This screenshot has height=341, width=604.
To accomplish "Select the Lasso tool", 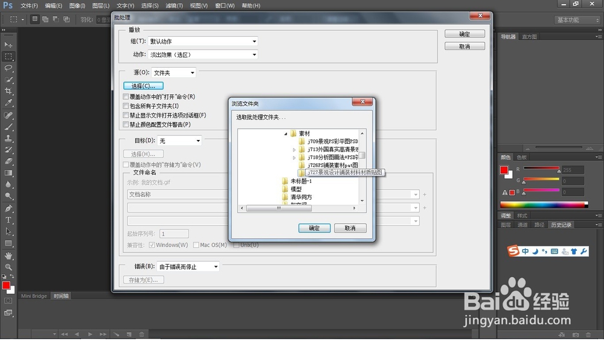I will [8, 68].
